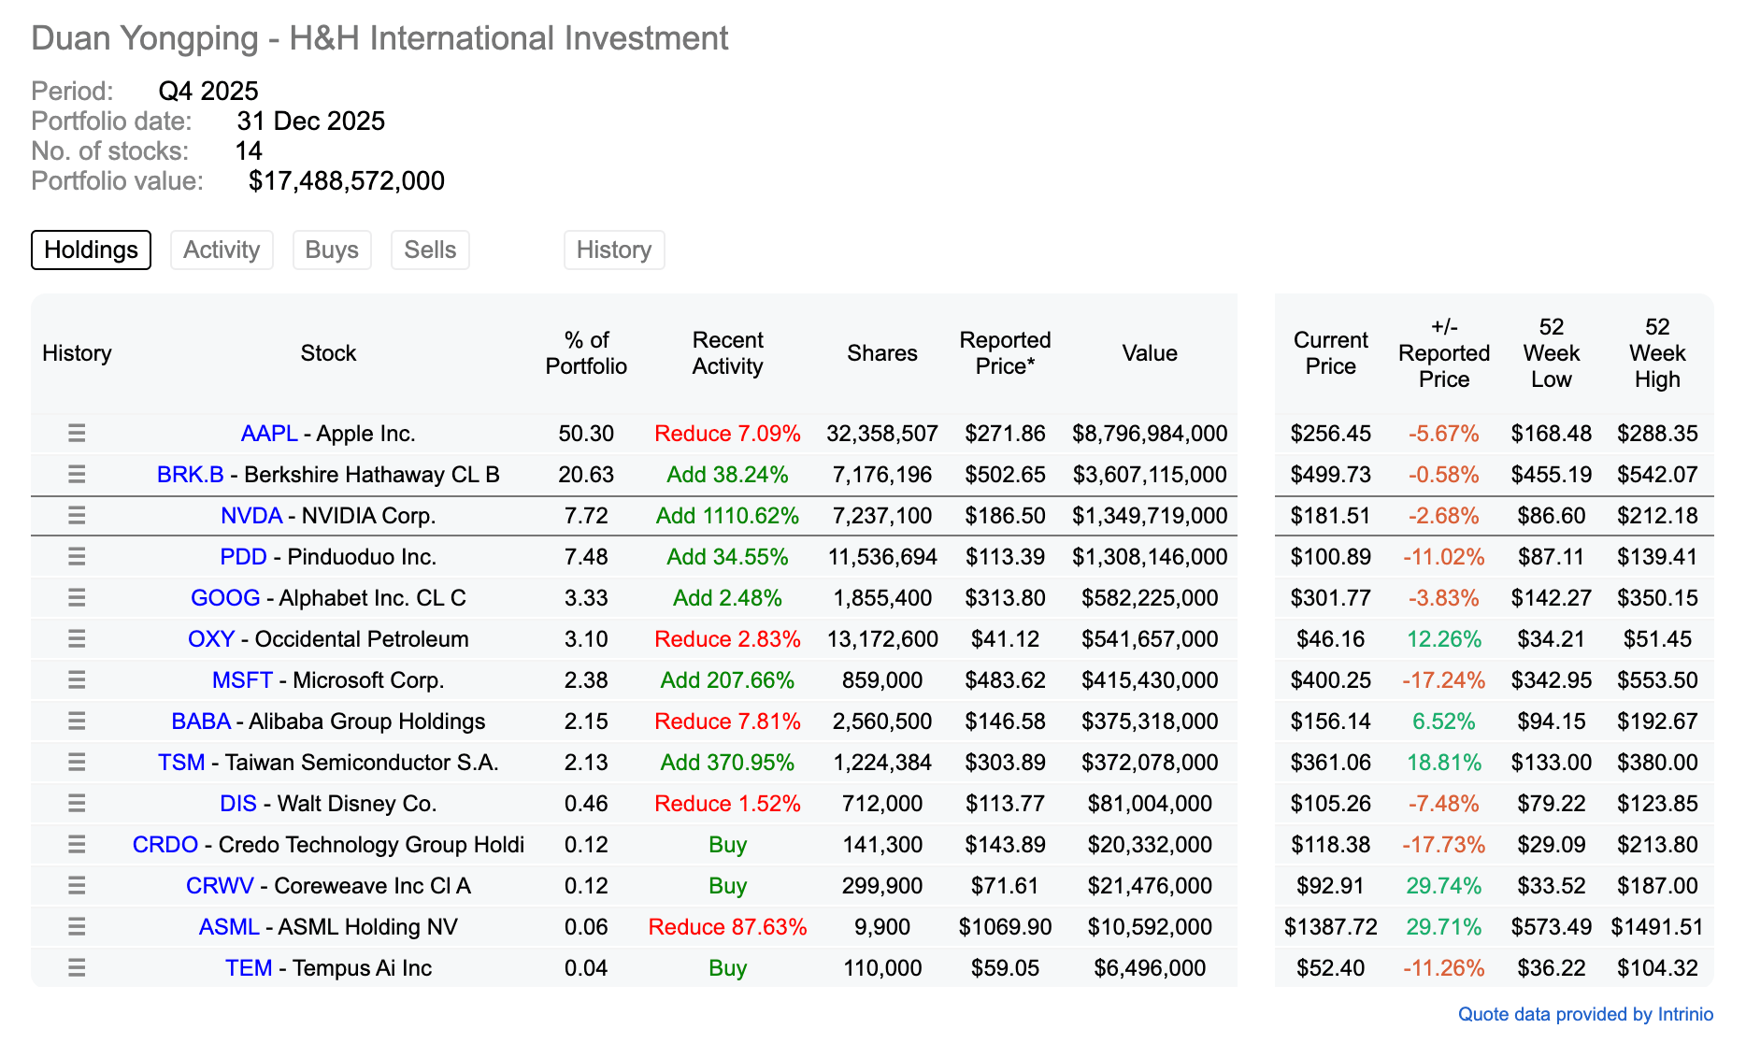Viewport: 1746px width, 1043px height.
Task: Open the AAPL ticker link
Action: [268, 434]
